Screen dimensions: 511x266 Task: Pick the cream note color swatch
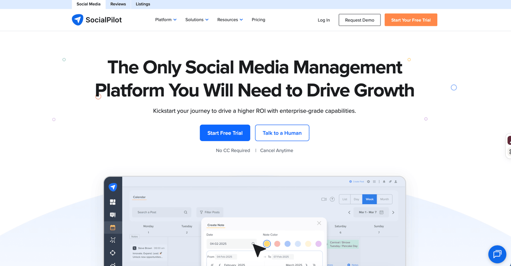coord(308,244)
